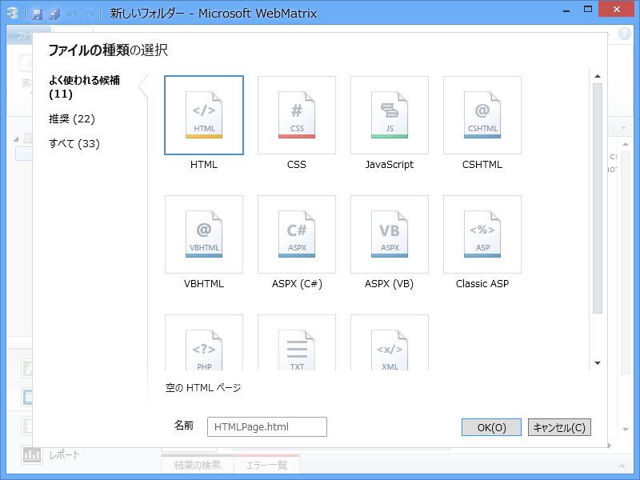Screen dimensions: 640x480
Task: Click the JavaScript label text
Action: (390, 165)
